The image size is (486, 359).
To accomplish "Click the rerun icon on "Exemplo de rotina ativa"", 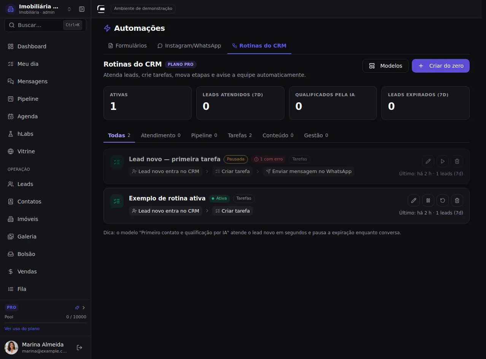I will (x=443, y=200).
